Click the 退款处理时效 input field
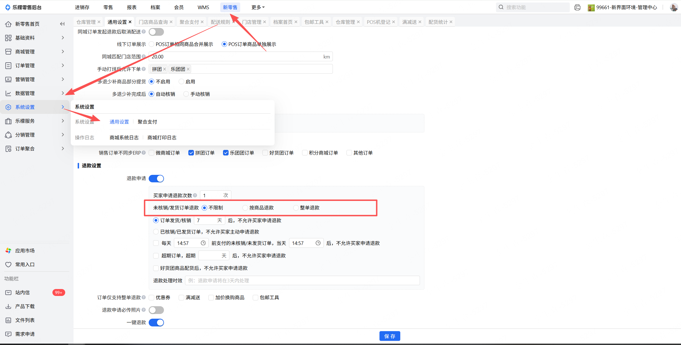Image resolution: width=681 pixels, height=345 pixels. tap(302, 280)
